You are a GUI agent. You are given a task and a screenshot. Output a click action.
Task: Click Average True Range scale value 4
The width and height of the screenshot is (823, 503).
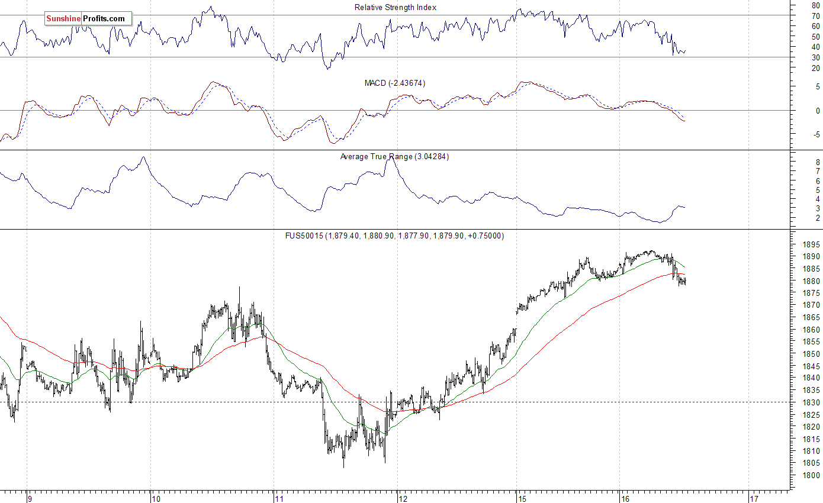[x=818, y=199]
